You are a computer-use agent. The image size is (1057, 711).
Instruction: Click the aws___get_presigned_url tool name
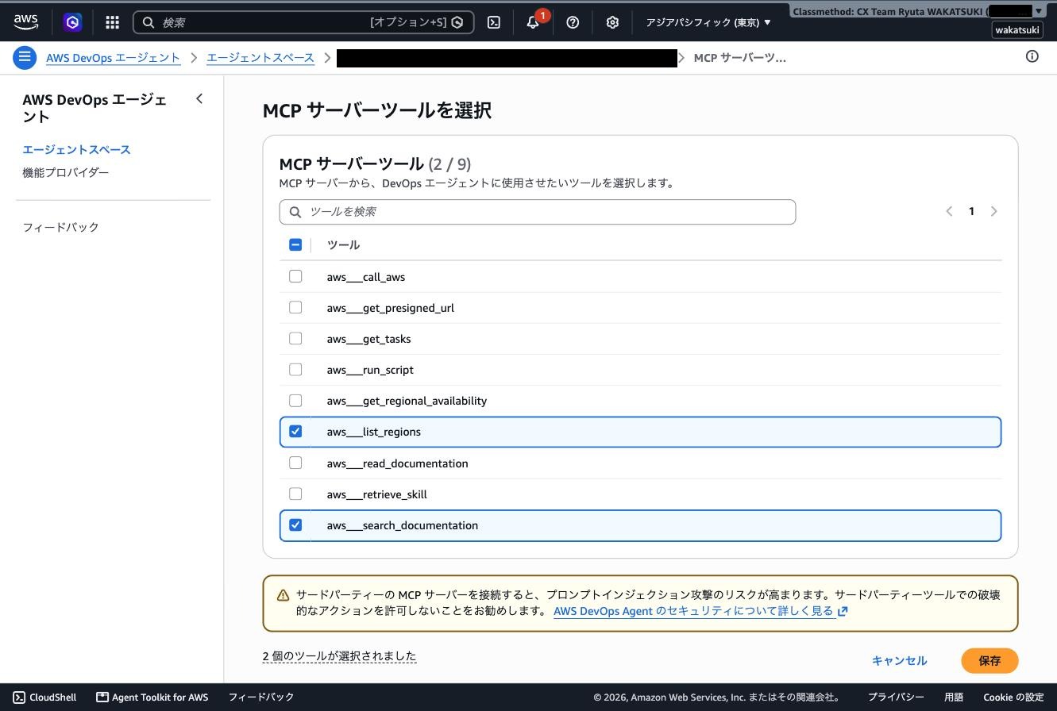391,308
